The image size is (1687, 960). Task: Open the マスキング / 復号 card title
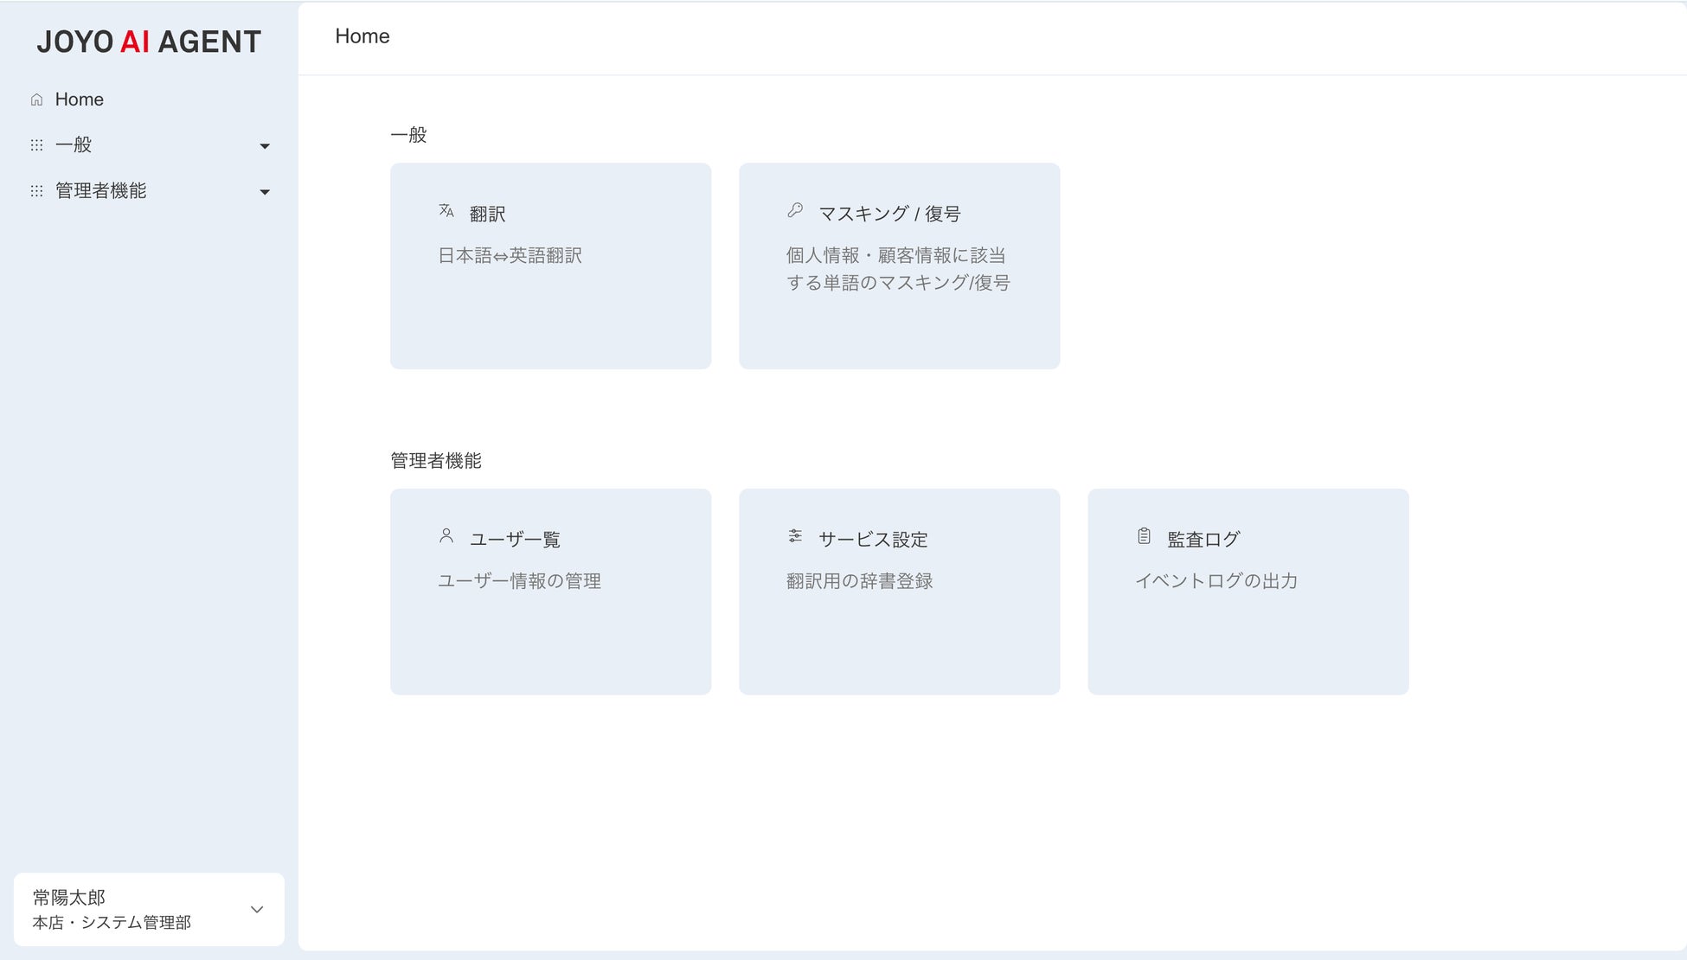tap(889, 214)
